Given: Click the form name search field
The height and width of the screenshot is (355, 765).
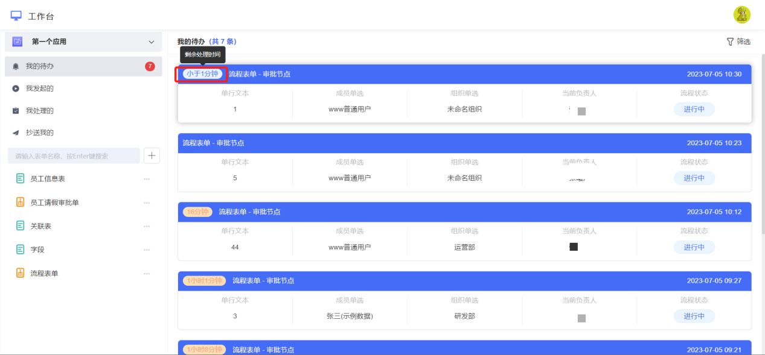Looking at the screenshot, I should (x=74, y=156).
